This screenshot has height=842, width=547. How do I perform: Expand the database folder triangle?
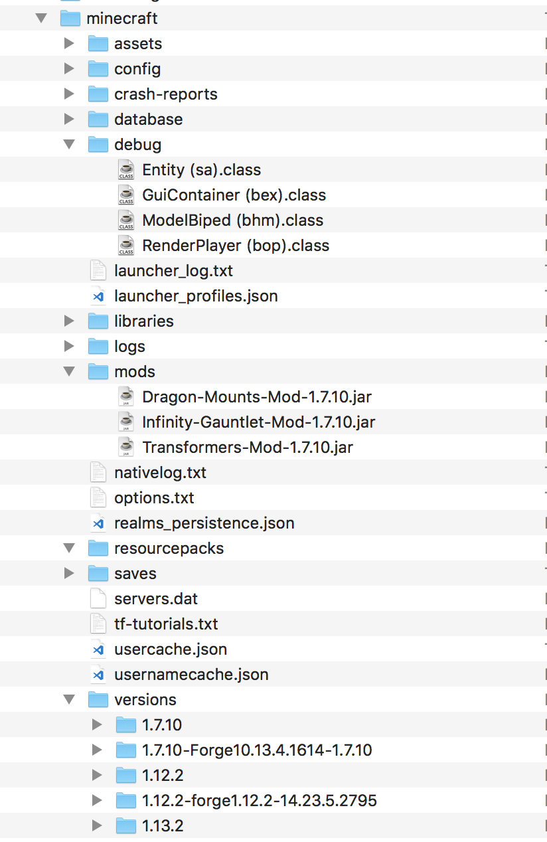69,119
